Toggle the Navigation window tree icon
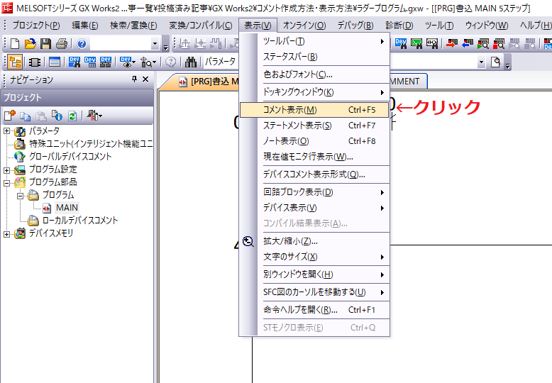The height and width of the screenshot is (383, 552). point(15,62)
